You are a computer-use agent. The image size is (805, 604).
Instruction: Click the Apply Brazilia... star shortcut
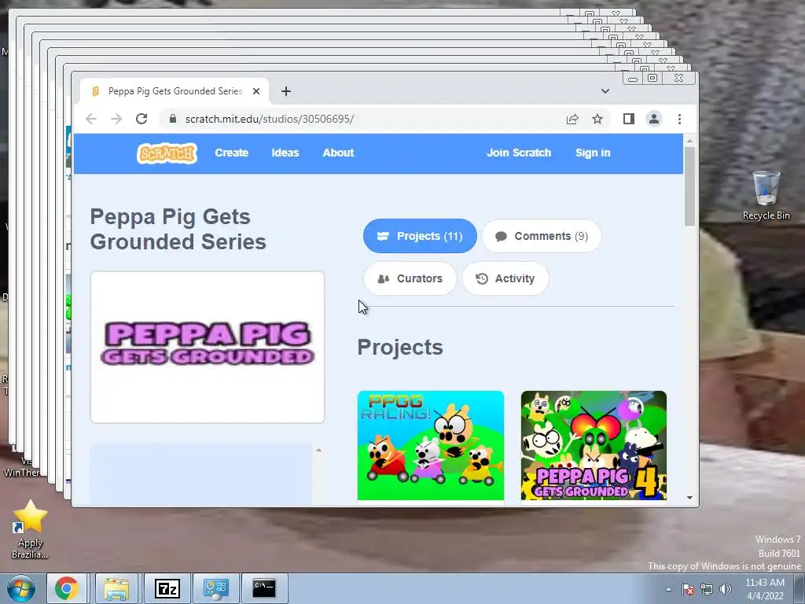[x=31, y=529]
